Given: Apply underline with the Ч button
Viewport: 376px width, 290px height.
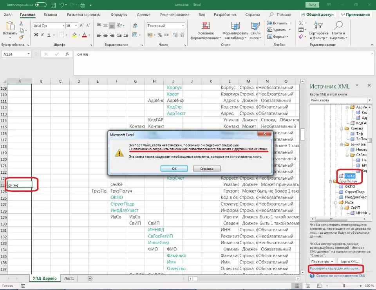Looking at the screenshot, I should (49, 35).
